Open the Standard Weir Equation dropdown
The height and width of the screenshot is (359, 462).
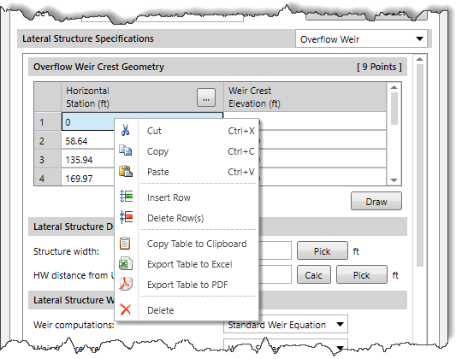coord(286,325)
